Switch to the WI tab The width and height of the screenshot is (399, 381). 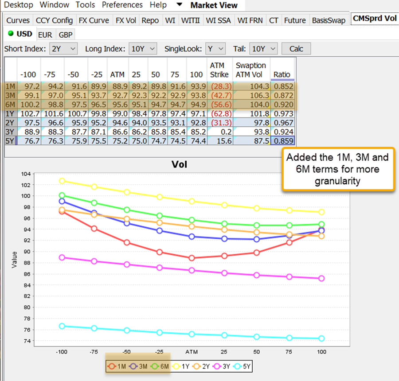coord(170,20)
